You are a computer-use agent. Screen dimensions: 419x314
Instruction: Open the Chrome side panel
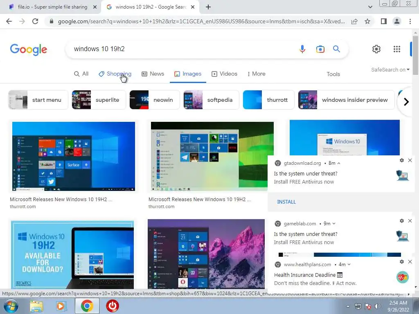pyautogui.click(x=384, y=21)
